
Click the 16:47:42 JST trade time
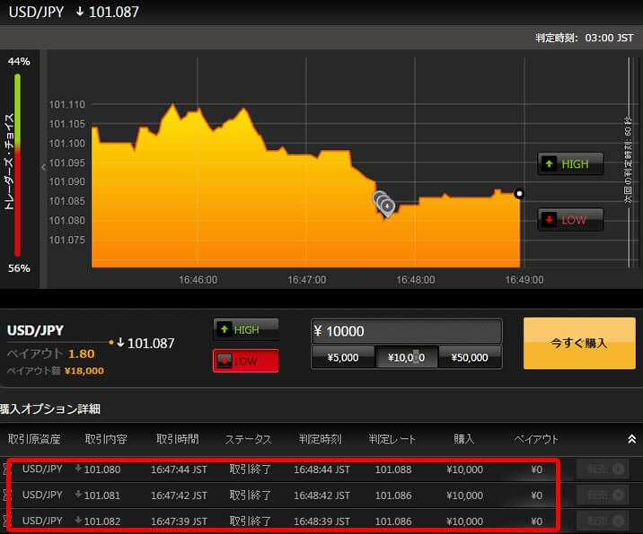click(179, 495)
